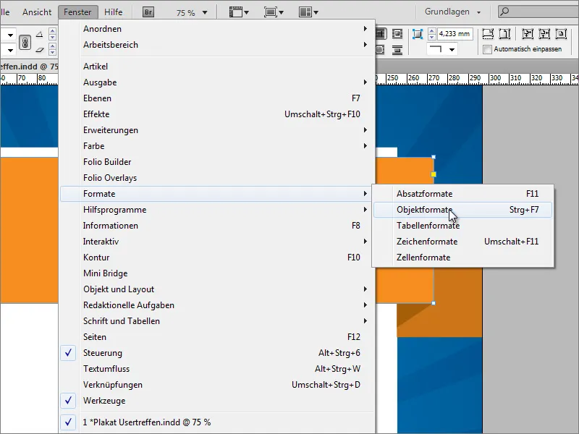Click the rotation angle icon

pos(40,34)
